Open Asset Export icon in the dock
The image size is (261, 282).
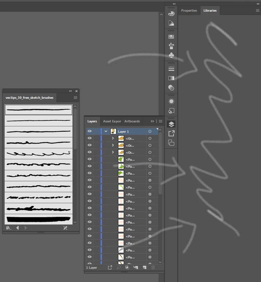point(171,134)
